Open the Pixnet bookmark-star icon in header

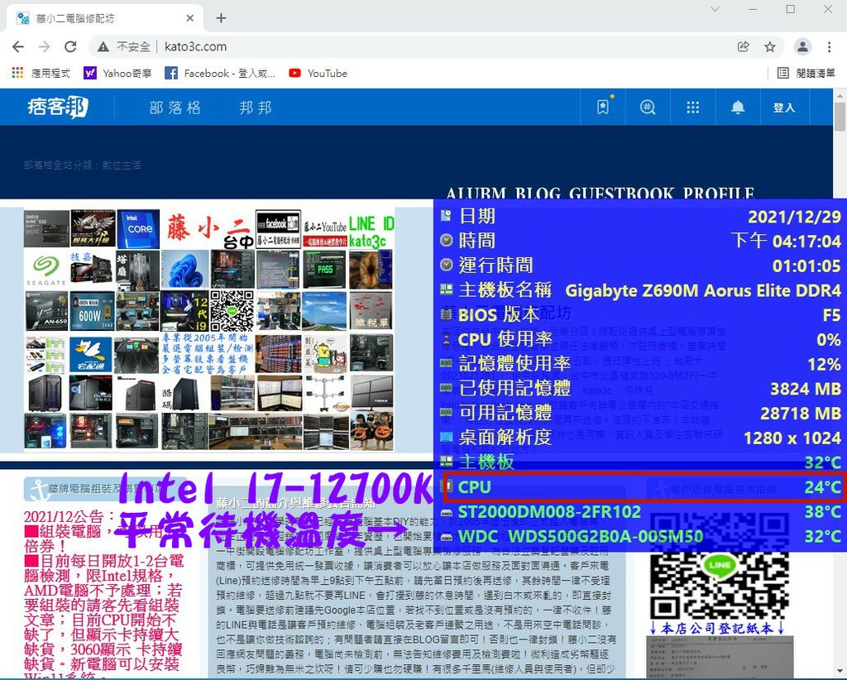point(603,107)
